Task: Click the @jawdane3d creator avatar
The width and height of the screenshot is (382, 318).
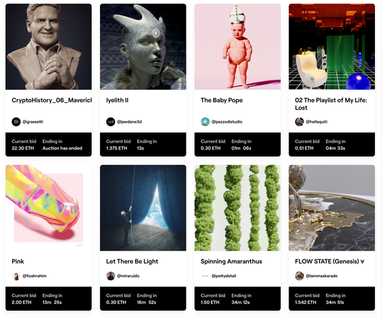Action: pyautogui.click(x=111, y=121)
